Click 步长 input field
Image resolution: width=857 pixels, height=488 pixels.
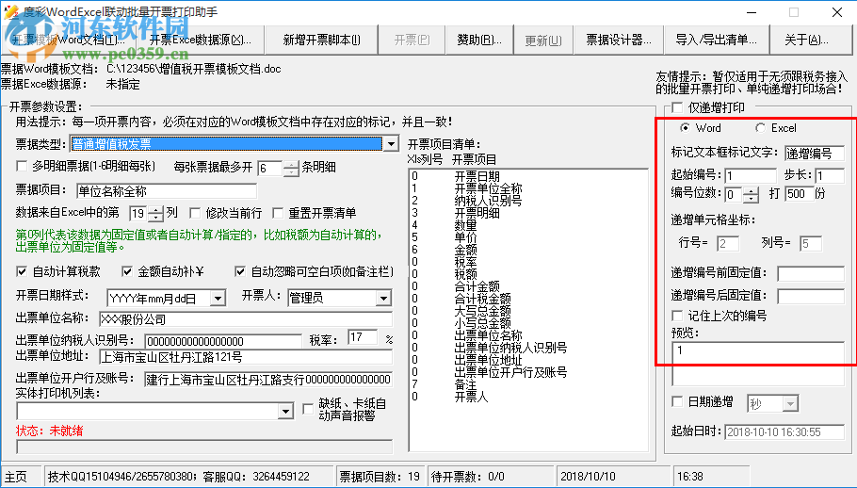(830, 175)
